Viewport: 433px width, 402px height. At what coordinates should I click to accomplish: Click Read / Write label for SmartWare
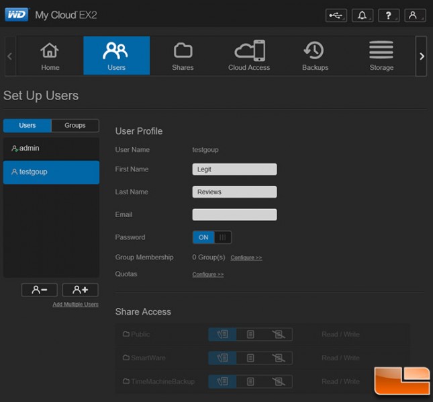coord(340,358)
